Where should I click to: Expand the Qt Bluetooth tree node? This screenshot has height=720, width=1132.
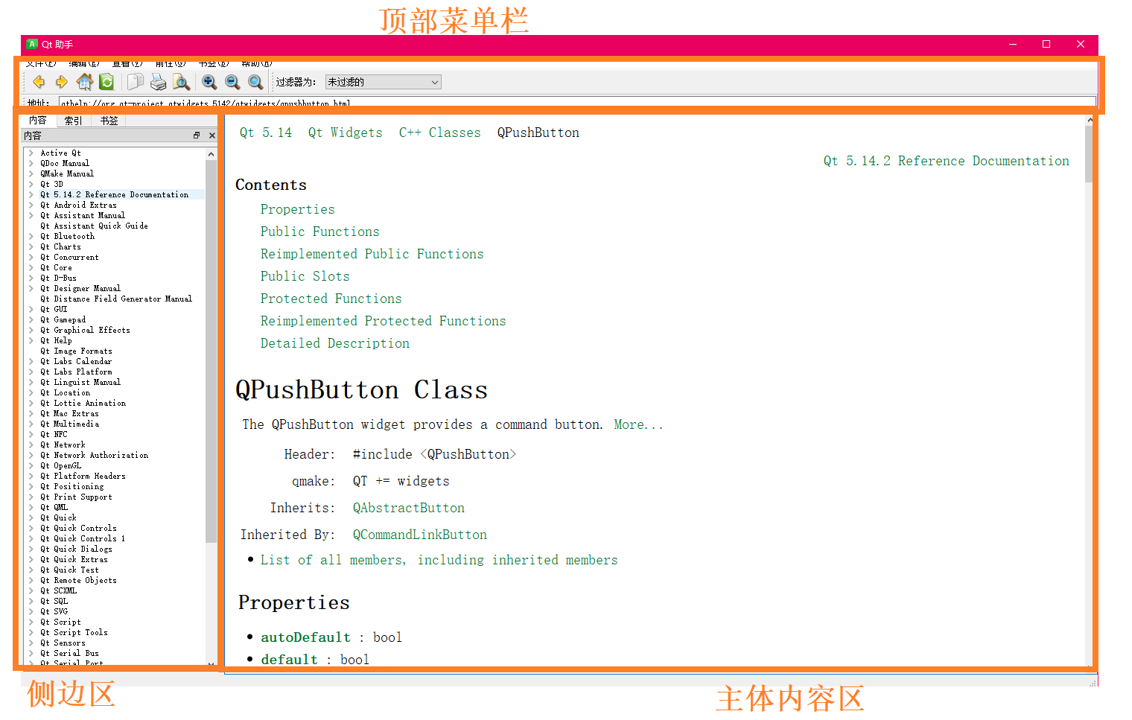tap(31, 236)
